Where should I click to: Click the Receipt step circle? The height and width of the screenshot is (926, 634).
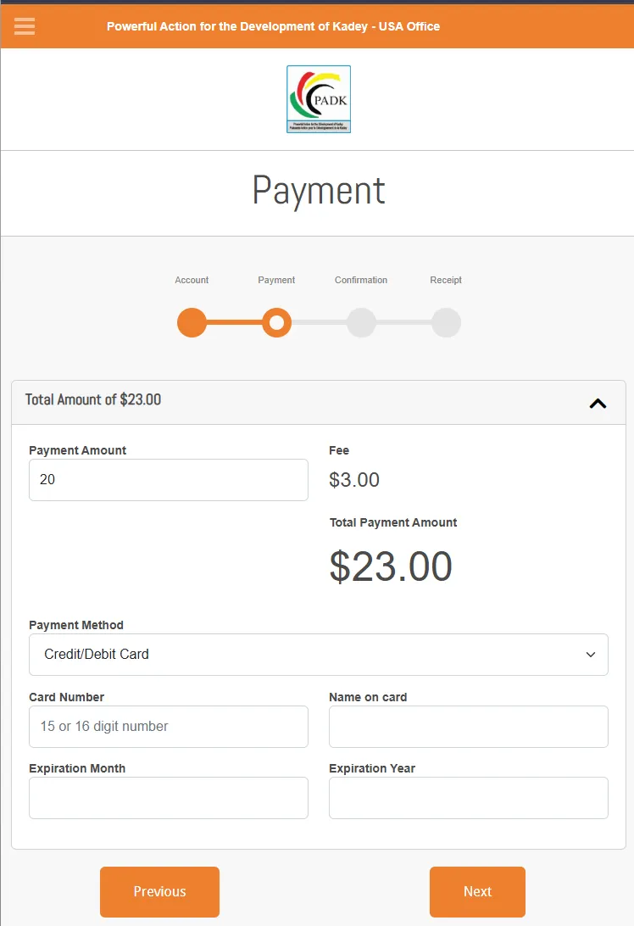(446, 322)
